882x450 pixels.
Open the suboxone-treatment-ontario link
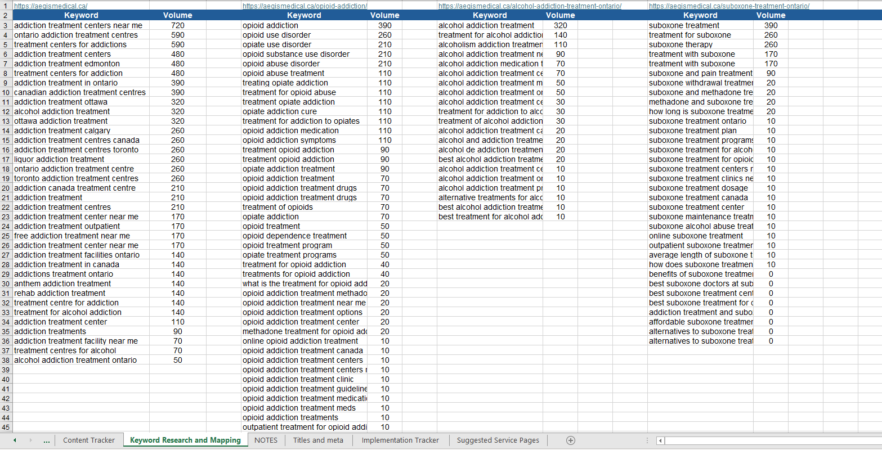click(729, 6)
